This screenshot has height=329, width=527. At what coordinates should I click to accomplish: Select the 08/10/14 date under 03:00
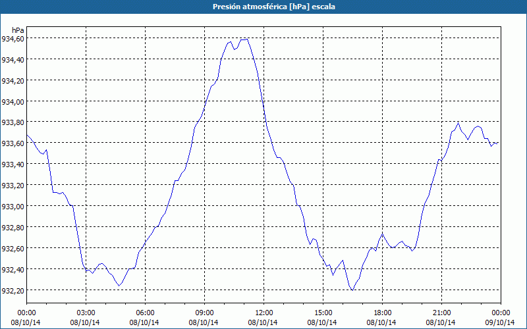pos(85,322)
